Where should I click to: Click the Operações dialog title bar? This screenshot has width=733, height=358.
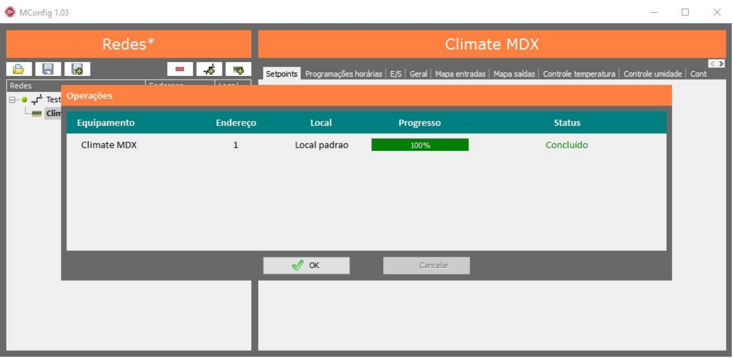point(366,95)
